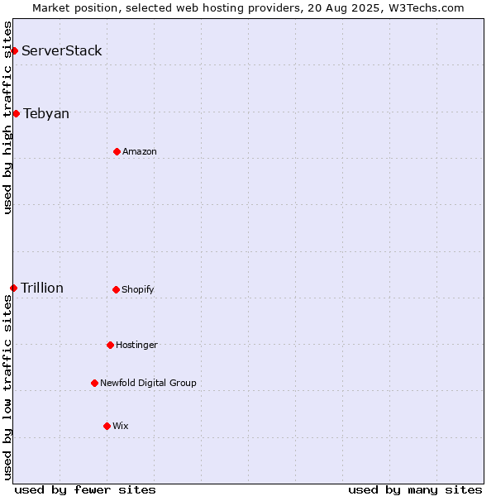The width and height of the screenshot is (496, 496).
Task: Select the 'Trillion' label text
Action: pos(42,288)
